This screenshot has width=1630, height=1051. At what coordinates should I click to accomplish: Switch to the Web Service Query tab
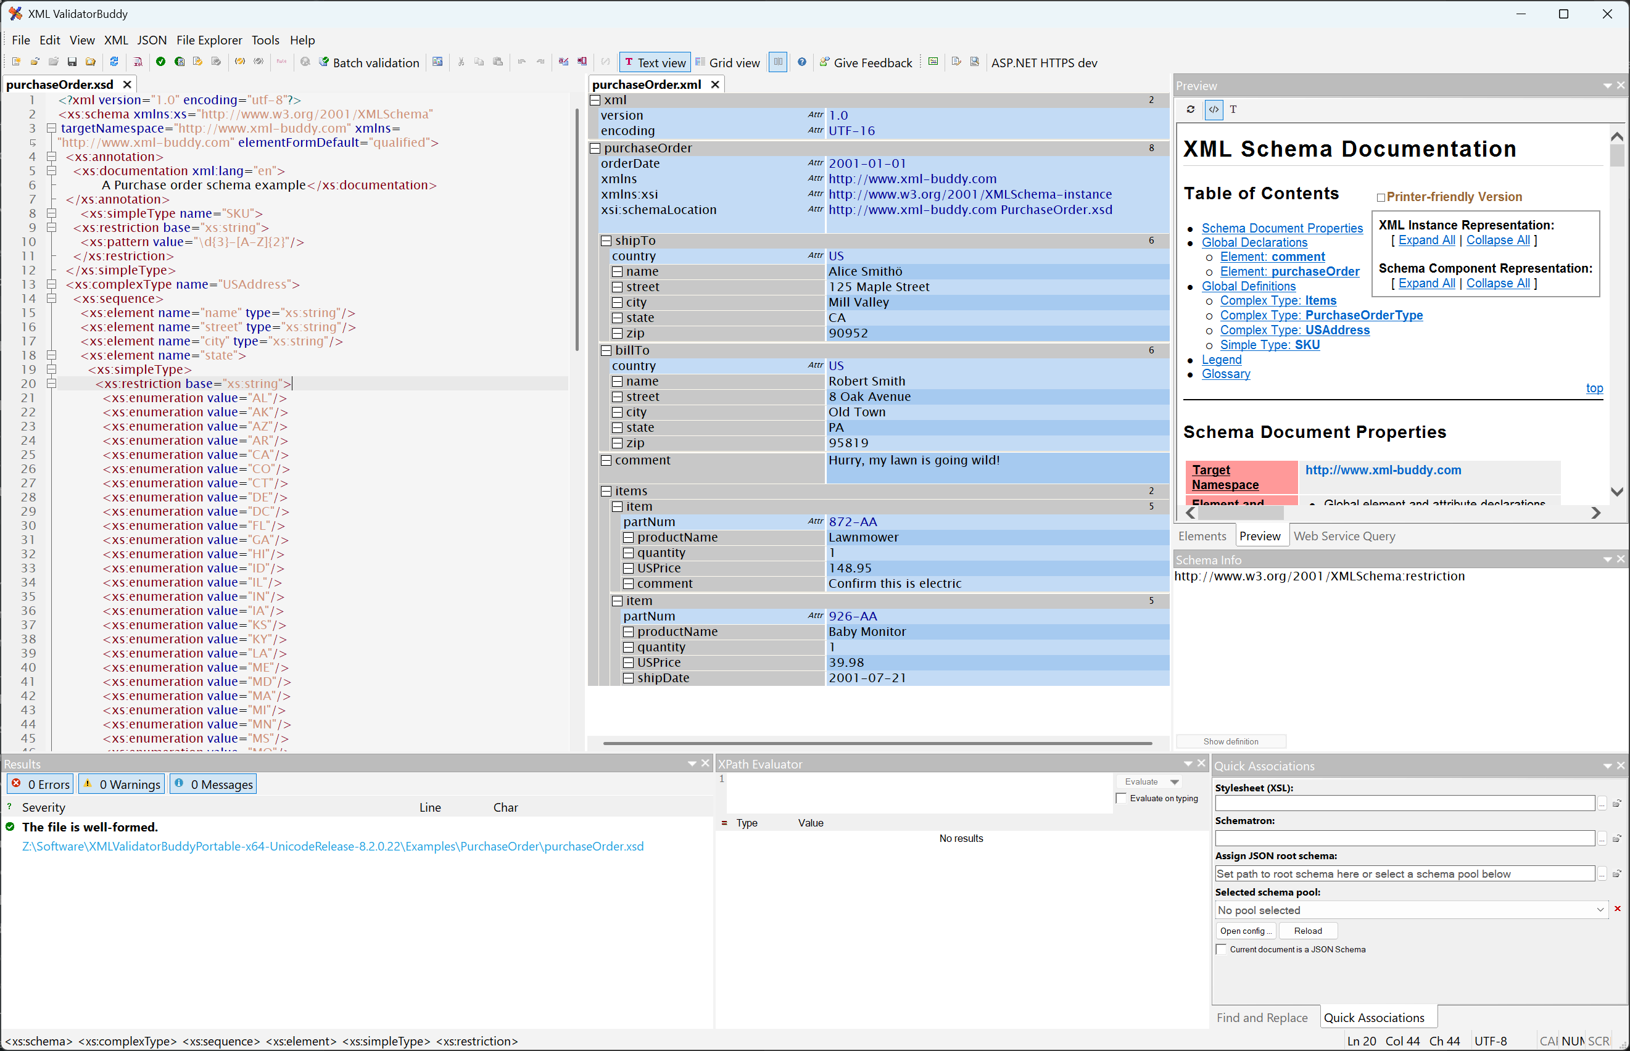1344,537
